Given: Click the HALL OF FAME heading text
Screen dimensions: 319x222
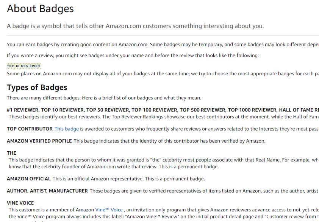Looking at the screenshot, I should pos(296,110).
